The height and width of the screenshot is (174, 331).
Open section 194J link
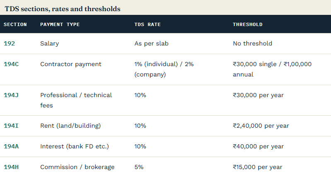click(11, 95)
